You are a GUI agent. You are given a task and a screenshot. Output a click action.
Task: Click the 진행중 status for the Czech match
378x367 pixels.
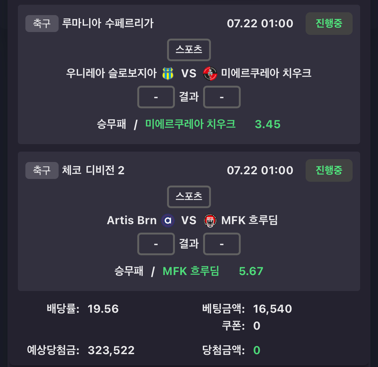pos(329,170)
